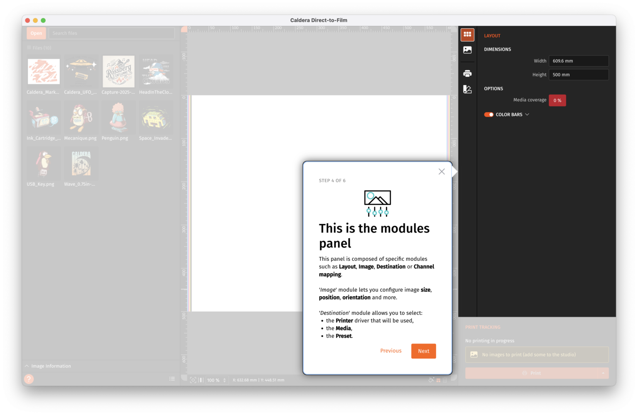
Task: Open the Image module in the sidebar
Action: (467, 50)
